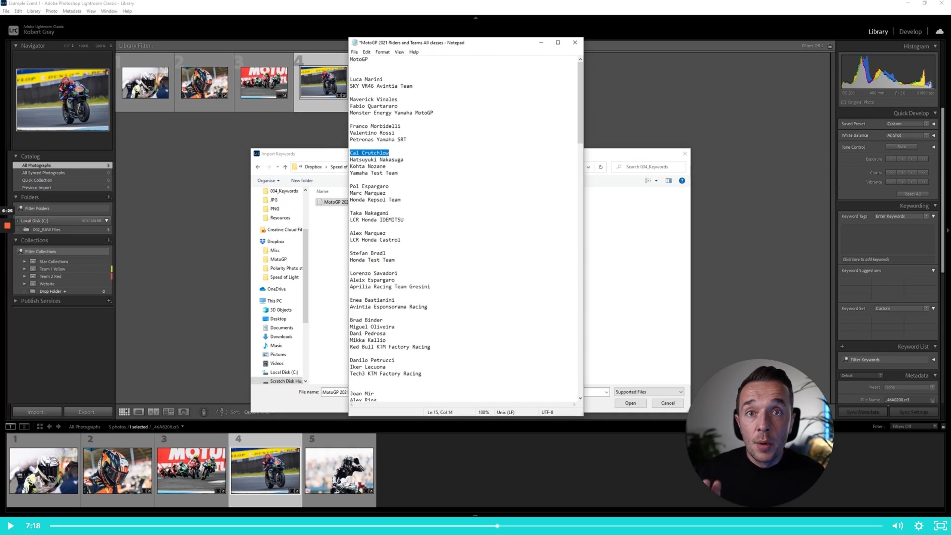The width and height of the screenshot is (951, 535).
Task: Switch to Loupe view icon
Action: [139, 412]
